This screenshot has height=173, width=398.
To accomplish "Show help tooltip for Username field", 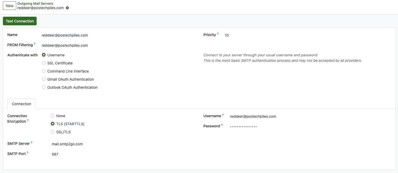I will (223, 115).
